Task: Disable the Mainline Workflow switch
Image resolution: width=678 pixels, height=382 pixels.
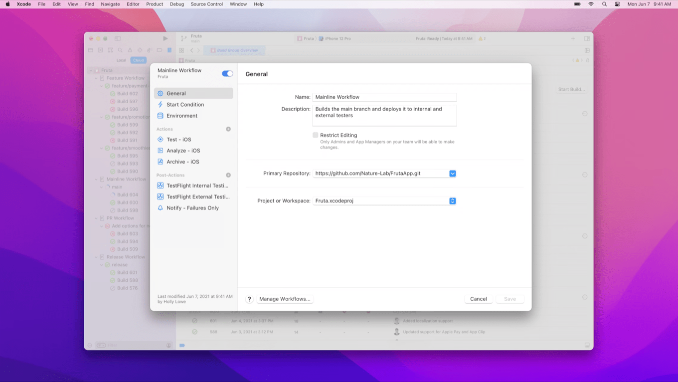Action: [x=227, y=74]
